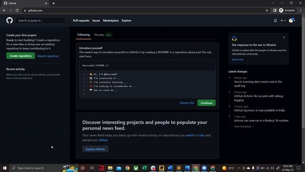Open the user avatar profile menu

[x=292, y=20]
